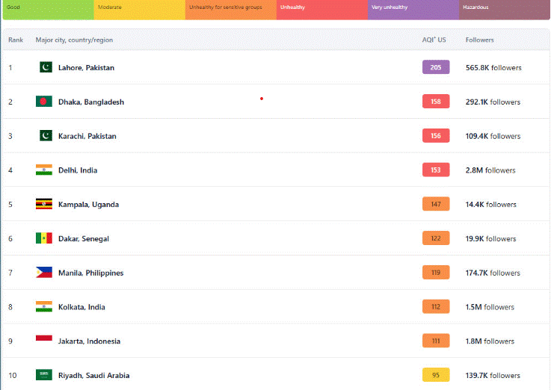The height and width of the screenshot is (390, 551).
Task: Open the Delhi, India city link
Action: pyautogui.click(x=78, y=170)
